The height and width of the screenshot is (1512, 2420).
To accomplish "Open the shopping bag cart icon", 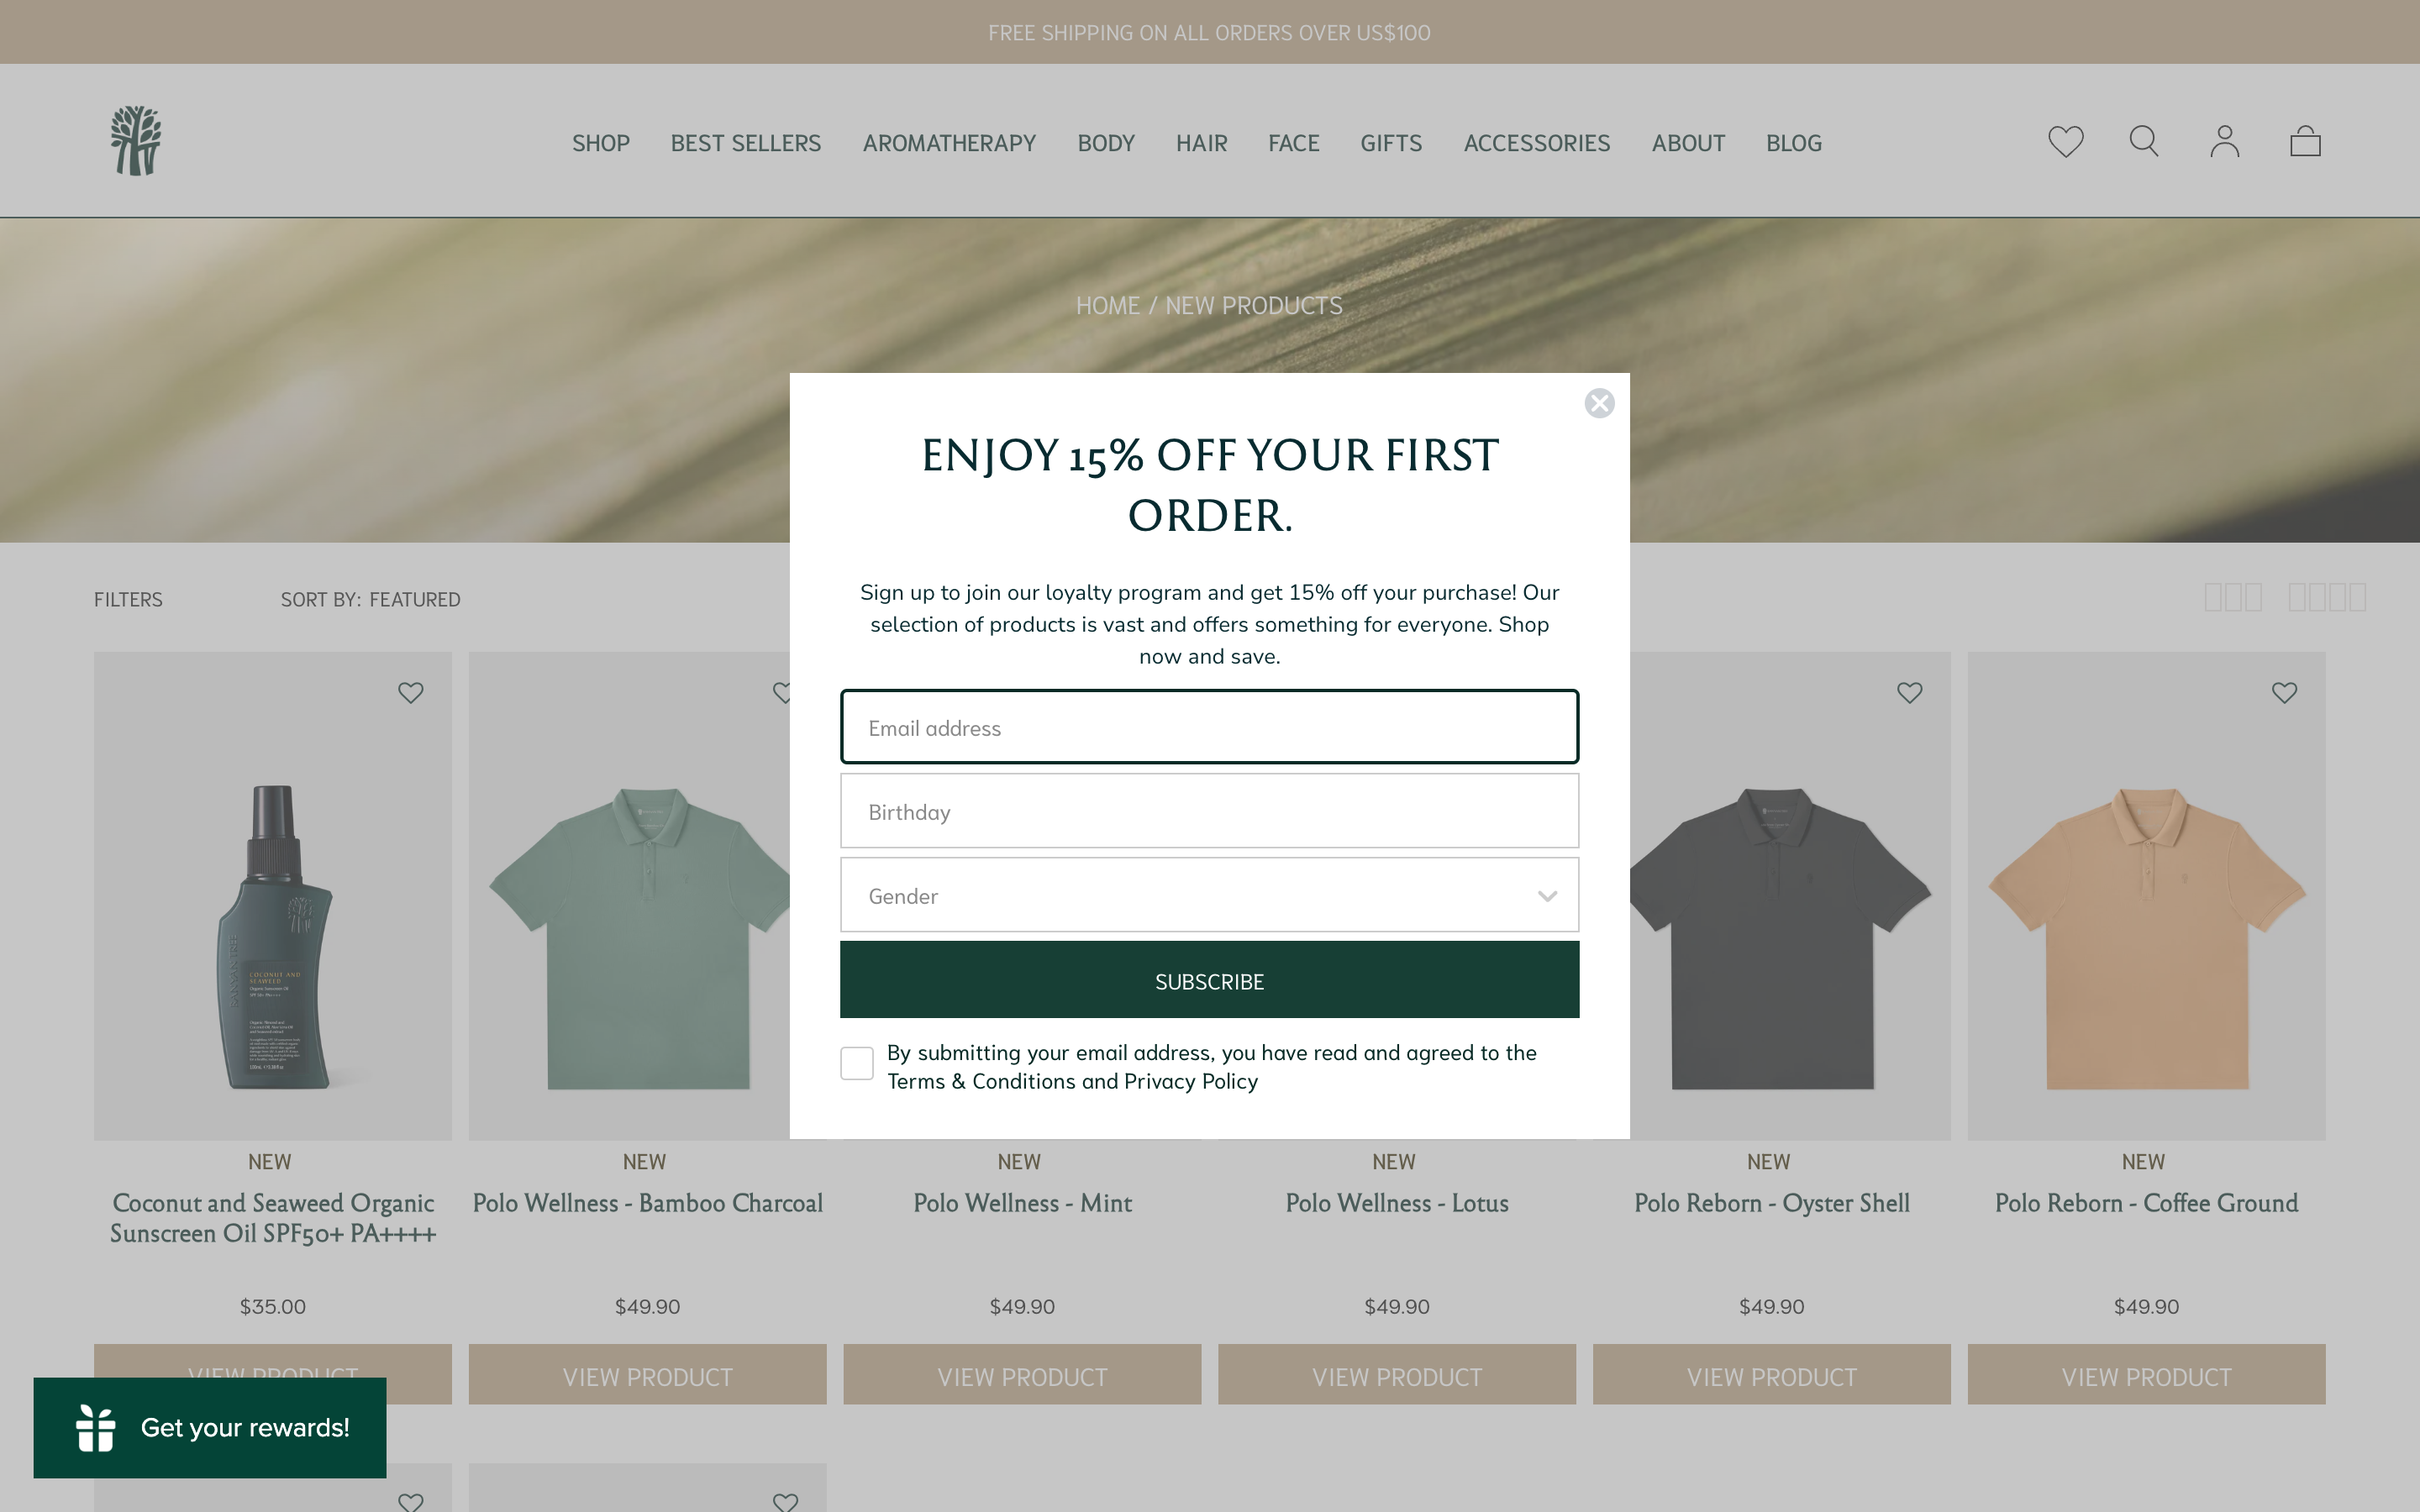I will pyautogui.click(x=2305, y=141).
